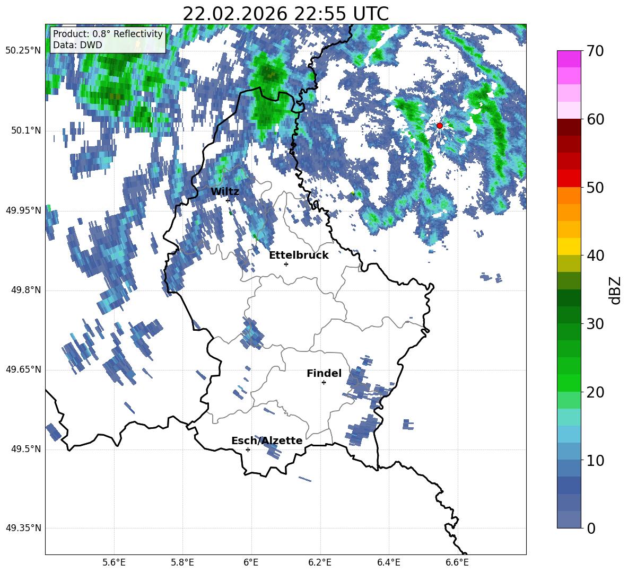
Task: Click the title 22.02.2026 22:55 UTC
Action: tap(286, 14)
